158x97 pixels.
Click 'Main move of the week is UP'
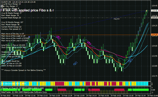click(x=13, y=36)
